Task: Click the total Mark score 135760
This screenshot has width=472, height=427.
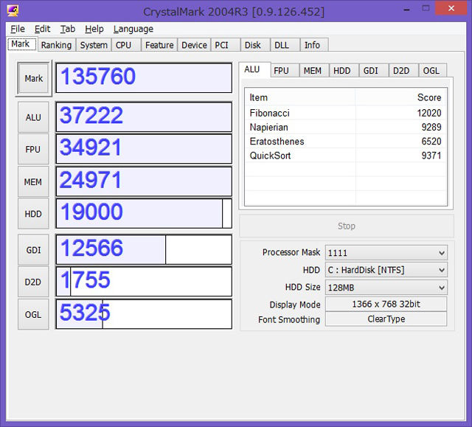Action: (144, 78)
